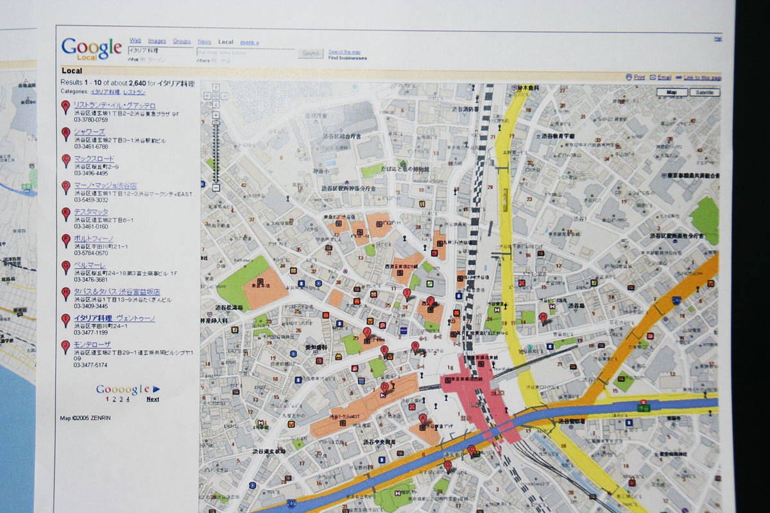This screenshot has width=770, height=513.
Task: Click the blue next-page arrow after Goooogle
Action: 157,389
